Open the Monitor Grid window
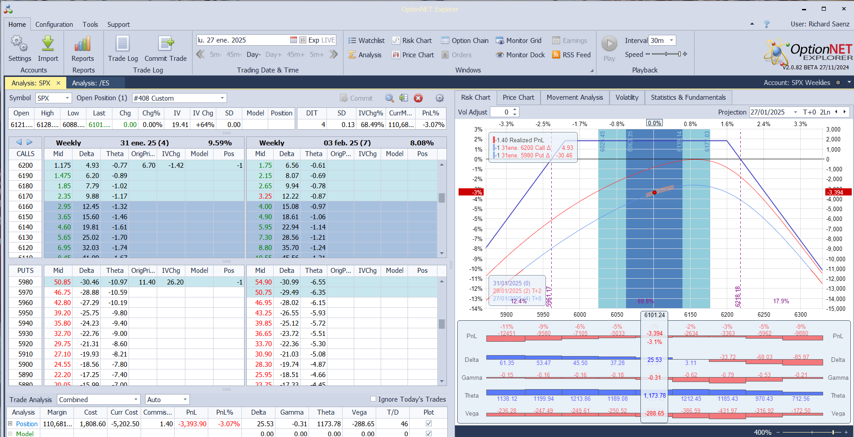This screenshot has height=437, width=854. pyautogui.click(x=519, y=41)
